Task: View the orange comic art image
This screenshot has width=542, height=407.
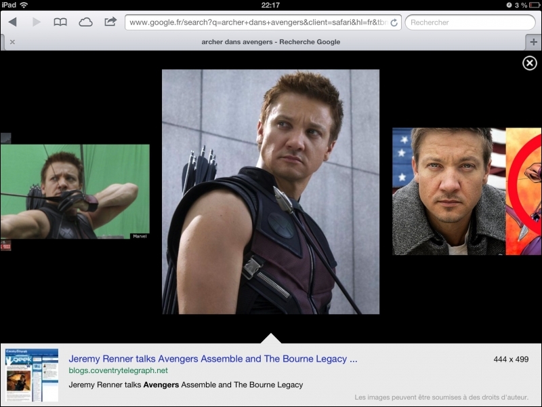Action: (x=524, y=191)
